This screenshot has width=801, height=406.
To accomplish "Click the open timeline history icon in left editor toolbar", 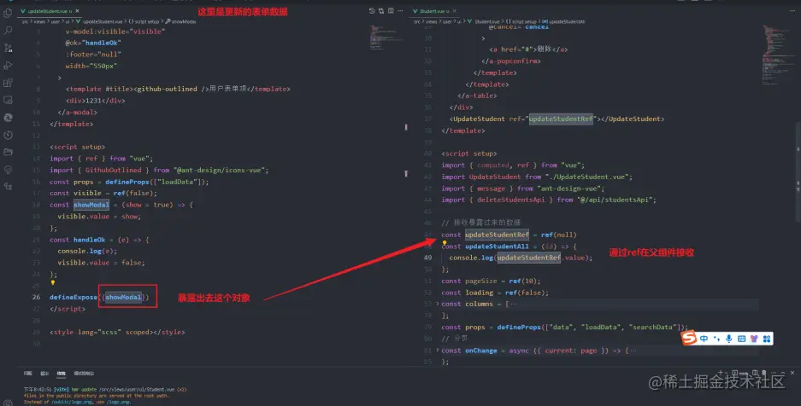I will point(371,11).
